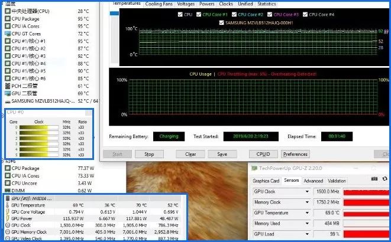Click the first CPU IA Cores temperature row icon
Image resolution: width=391 pixels, height=242 pixels.
(x=8, y=26)
